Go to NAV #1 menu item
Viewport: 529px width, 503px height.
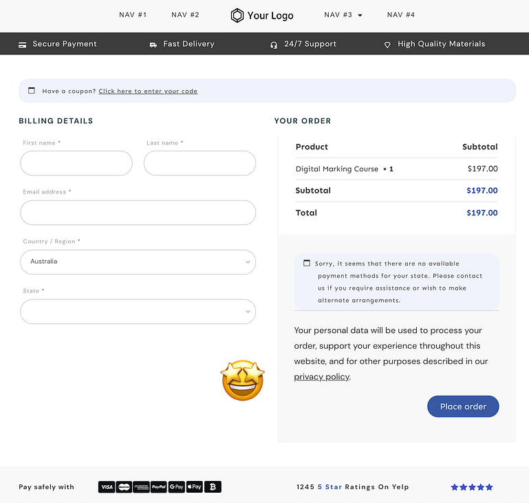coord(133,15)
